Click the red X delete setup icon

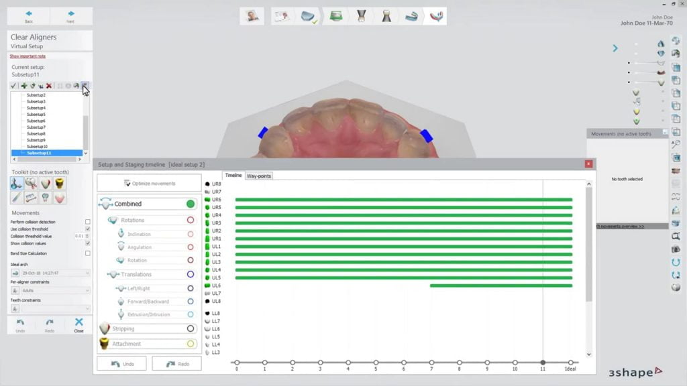pyautogui.click(x=49, y=86)
